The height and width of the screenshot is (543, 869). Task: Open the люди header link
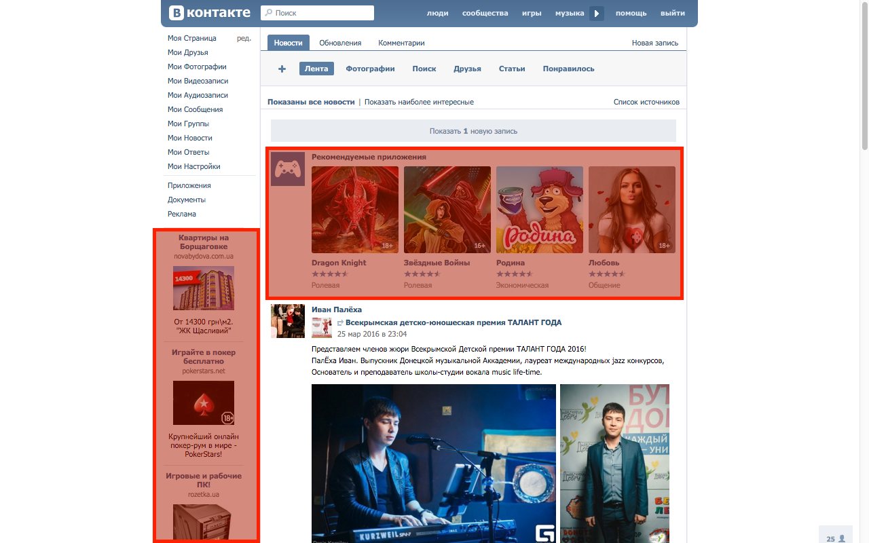pyautogui.click(x=437, y=13)
